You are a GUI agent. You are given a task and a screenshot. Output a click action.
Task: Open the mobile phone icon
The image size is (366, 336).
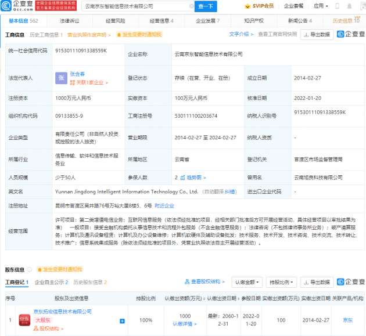click(338, 6)
